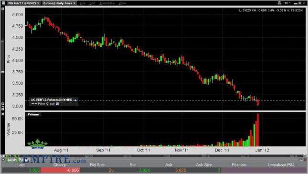Image resolution: width=308 pixels, height=174 pixels.
Task: Click the 50.0K volume axis label
Action: [x=17, y=119]
